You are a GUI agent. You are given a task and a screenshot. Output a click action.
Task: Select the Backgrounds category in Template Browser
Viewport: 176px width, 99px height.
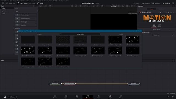pyautogui.click(x=80, y=34)
